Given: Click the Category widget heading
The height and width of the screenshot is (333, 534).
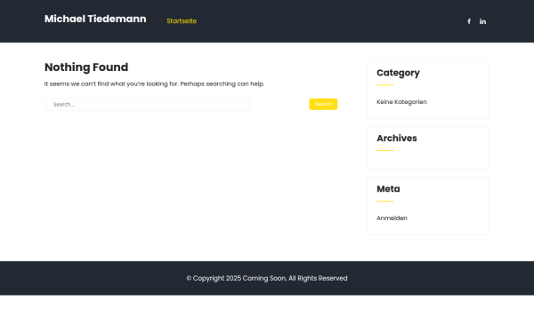Looking at the screenshot, I should [398, 73].
